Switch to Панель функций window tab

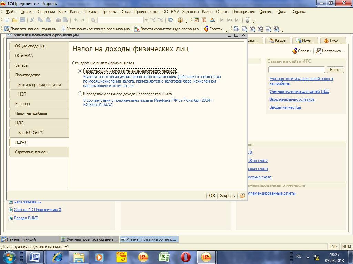pos(30,239)
